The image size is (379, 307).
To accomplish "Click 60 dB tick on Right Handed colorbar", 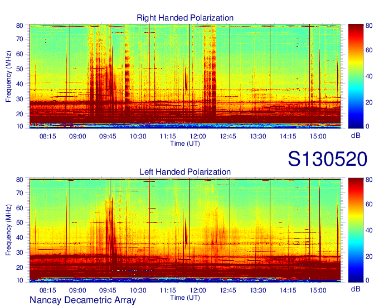I will coord(369,50).
